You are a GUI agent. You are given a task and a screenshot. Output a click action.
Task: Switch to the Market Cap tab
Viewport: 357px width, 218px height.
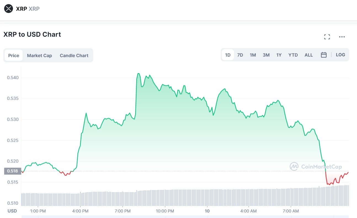[x=39, y=55]
